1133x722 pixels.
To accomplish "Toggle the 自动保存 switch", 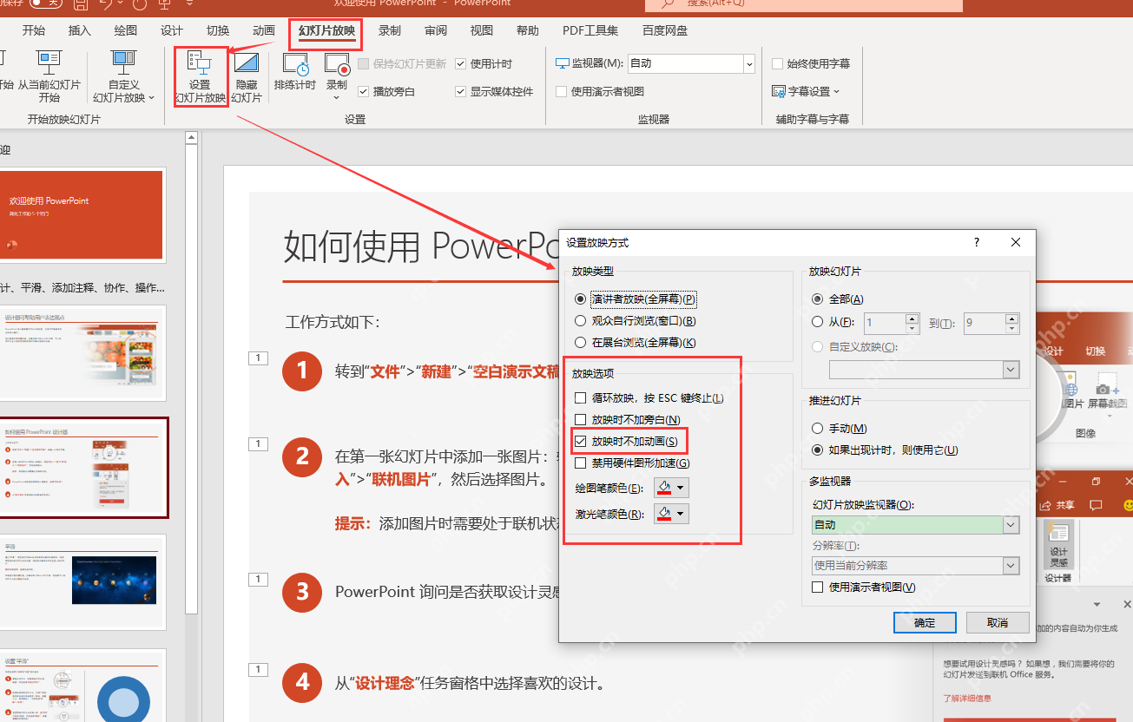I will 45,3.
